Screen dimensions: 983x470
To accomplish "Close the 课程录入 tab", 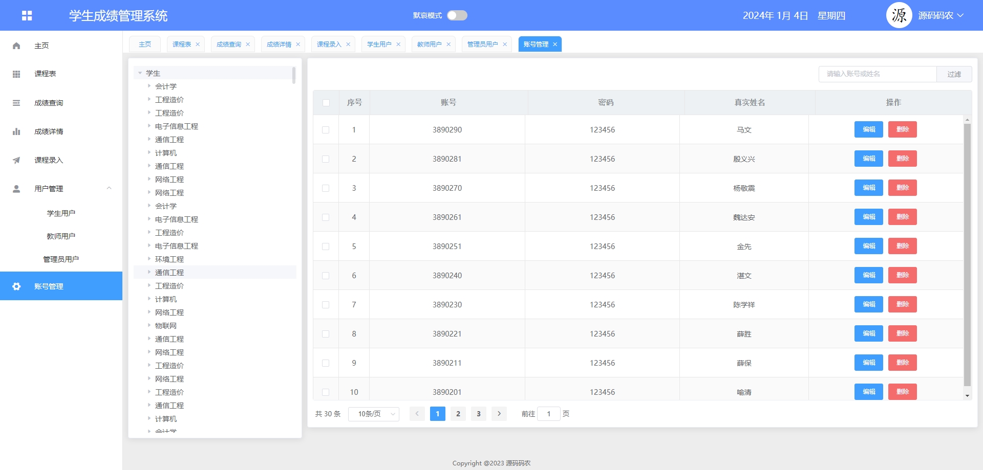I will (x=348, y=44).
